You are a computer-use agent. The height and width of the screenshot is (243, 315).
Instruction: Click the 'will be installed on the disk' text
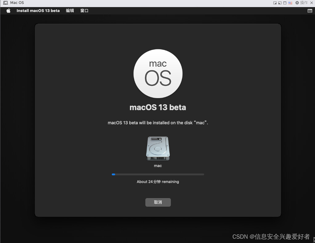coord(166,123)
